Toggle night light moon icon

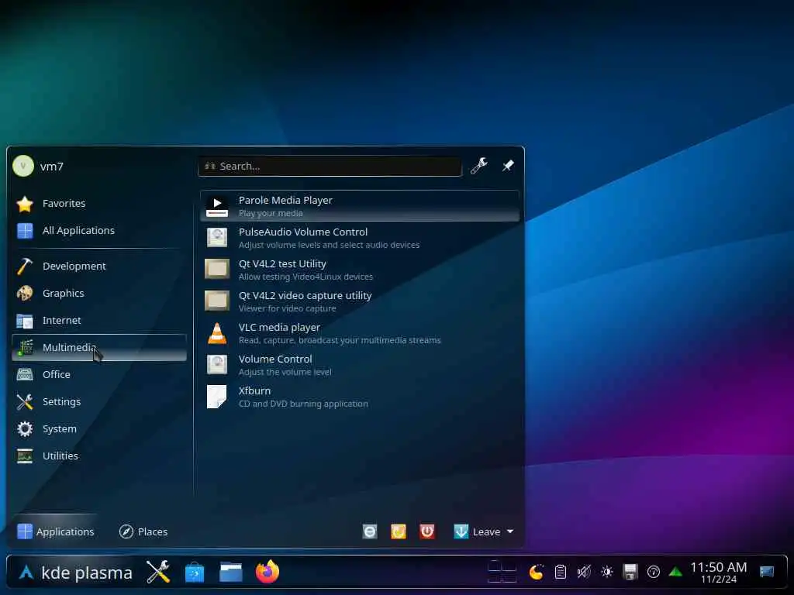coord(537,573)
